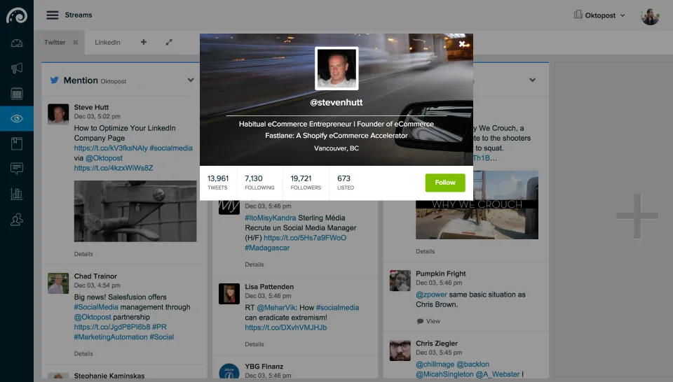Image resolution: width=673 pixels, height=382 pixels.
Task: Click Pumpkin Fright's avatar
Action: click(x=400, y=281)
